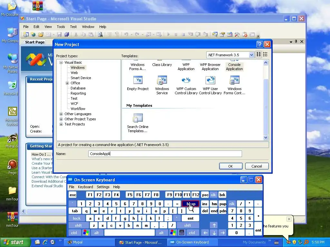Click the templates list scrollbar thumb
Screen dimensions: 330x247
tap(266, 107)
